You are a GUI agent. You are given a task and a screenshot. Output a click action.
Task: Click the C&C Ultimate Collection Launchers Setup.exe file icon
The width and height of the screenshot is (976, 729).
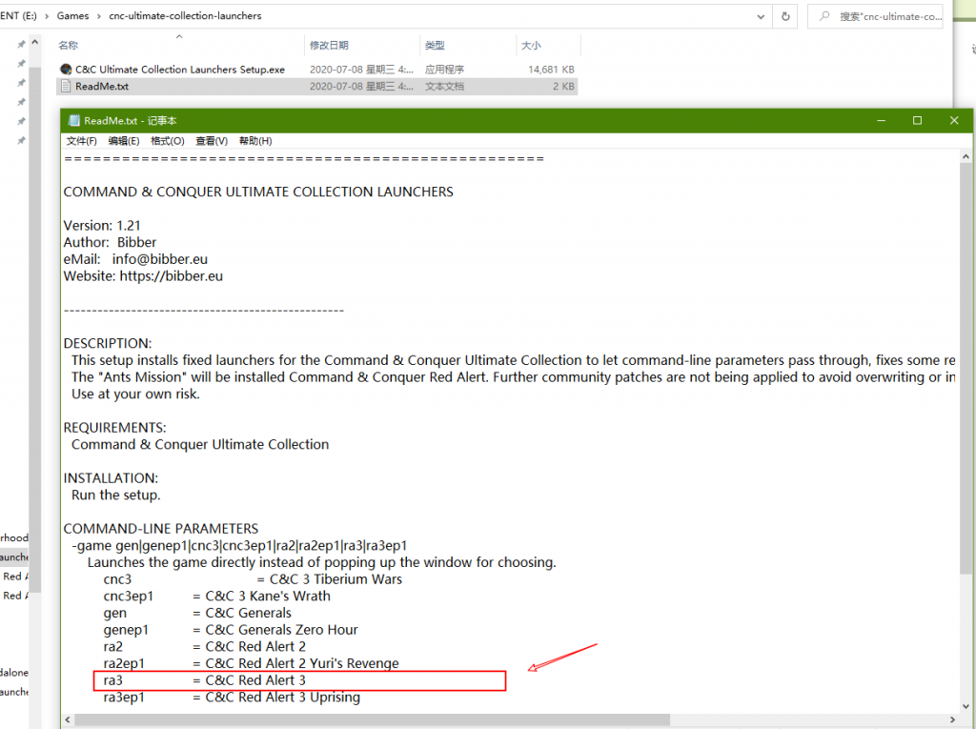point(66,70)
